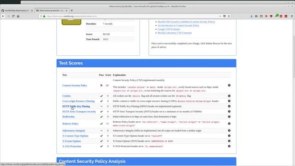
Task: Click the site information icon in address bar
Action: (41, 16)
